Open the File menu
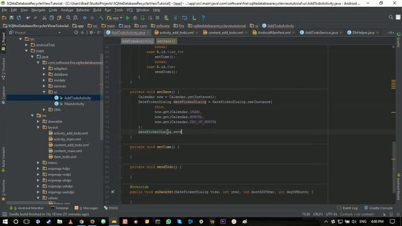 click(4, 10)
